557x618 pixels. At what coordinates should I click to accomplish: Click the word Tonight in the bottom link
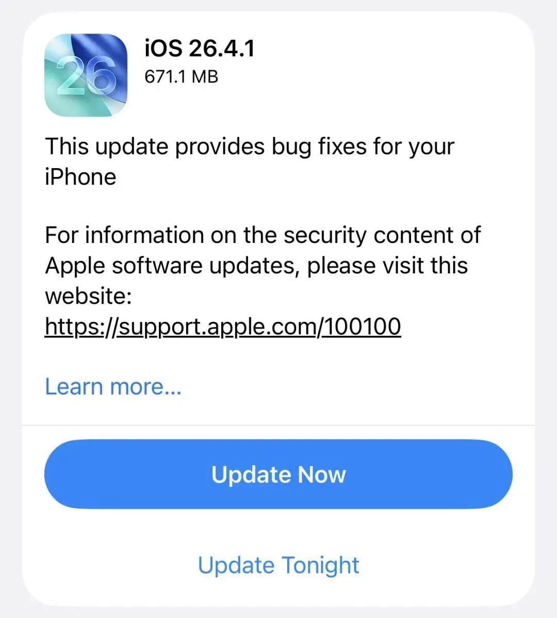320,565
